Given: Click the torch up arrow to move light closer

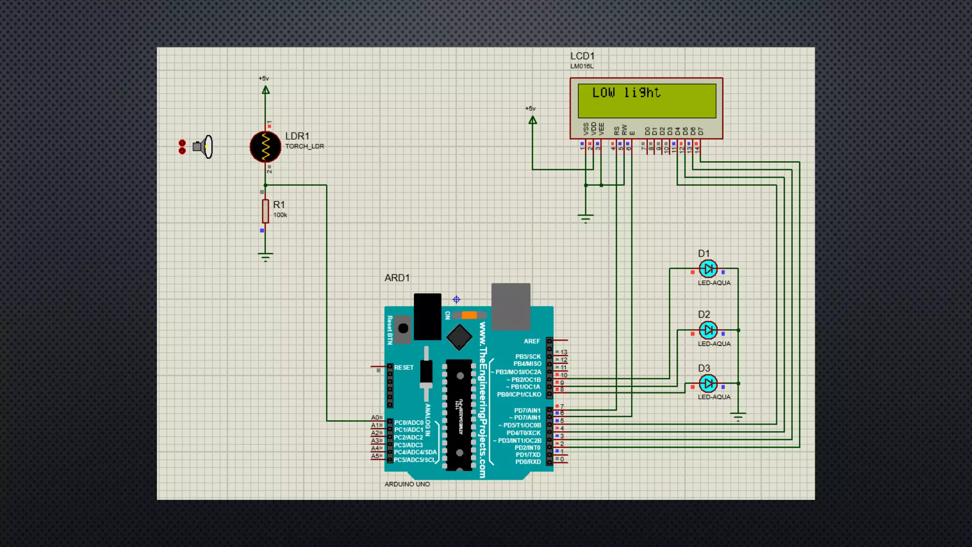Looking at the screenshot, I should click(182, 143).
